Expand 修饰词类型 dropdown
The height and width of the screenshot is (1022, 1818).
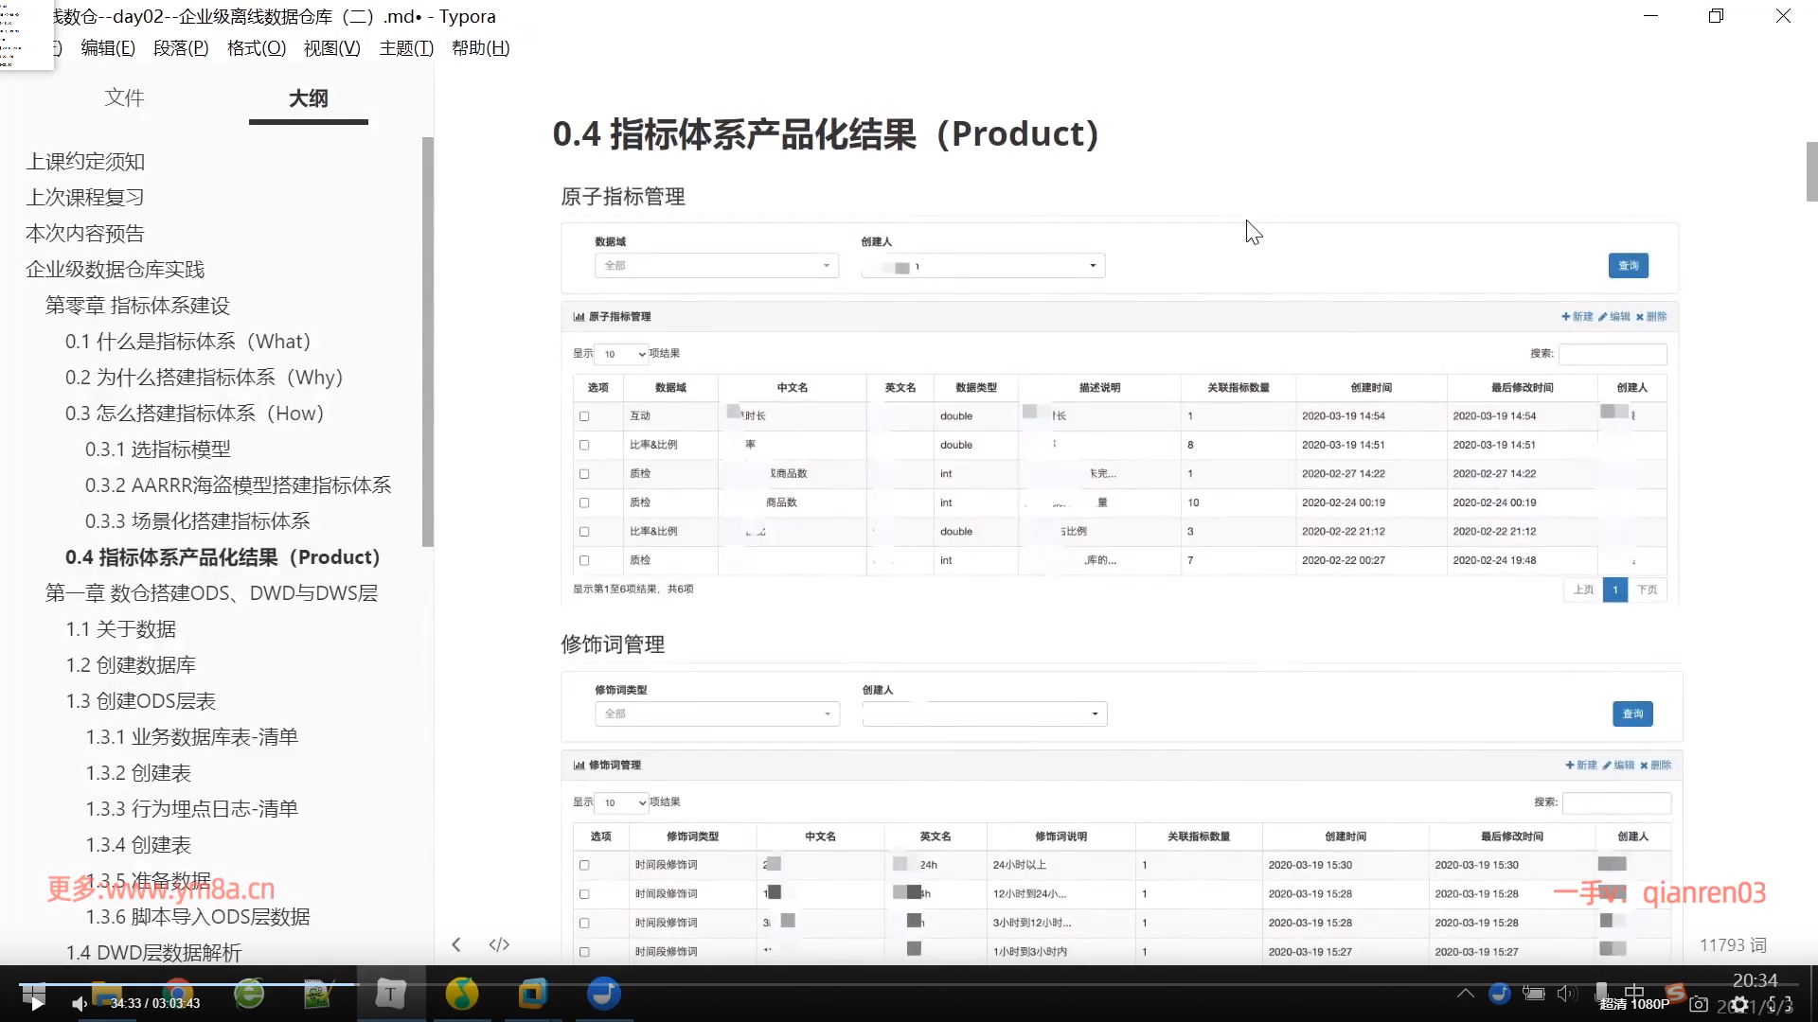717,714
